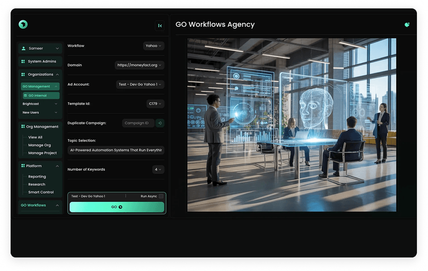Select the GO Internal item
The height and width of the screenshot is (271, 428).
(40, 96)
